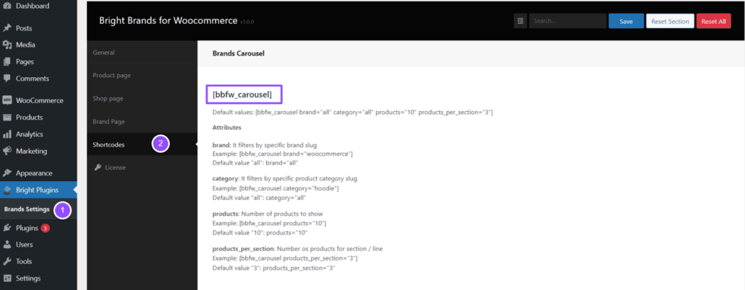The image size is (745, 290).
Task: Open the Product page settings tab
Action: tap(111, 75)
